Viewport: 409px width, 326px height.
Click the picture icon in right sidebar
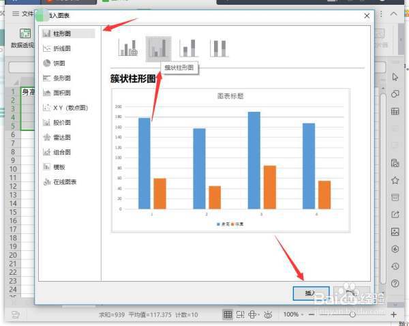395,231
